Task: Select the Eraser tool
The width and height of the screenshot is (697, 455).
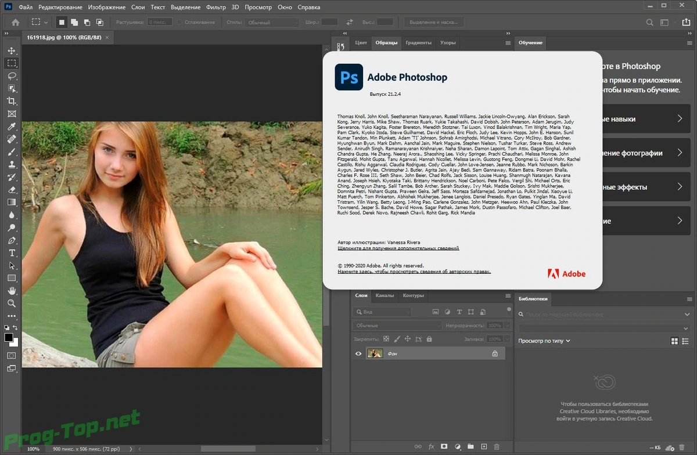Action: pos(12,190)
